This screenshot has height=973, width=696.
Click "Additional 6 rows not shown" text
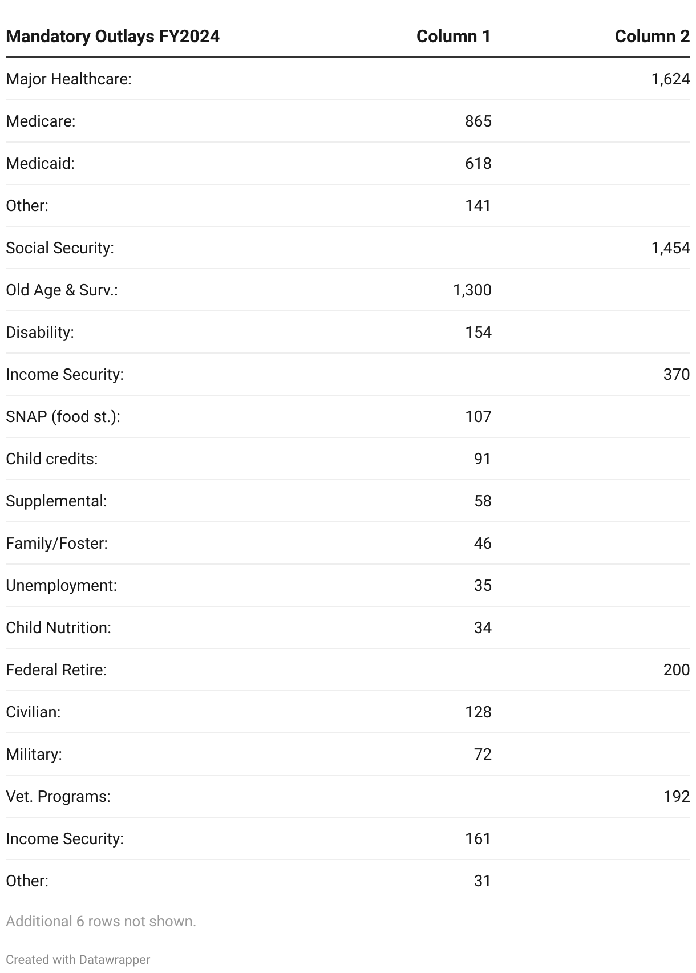coord(101,921)
